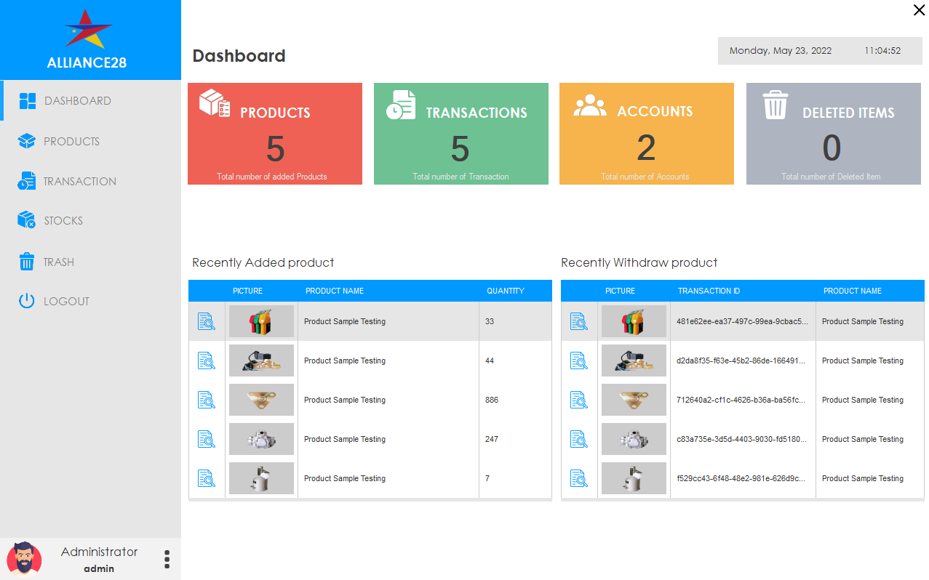Viewport: 929px width, 580px height.
Task: Click the Products box icon in sidebar
Action: (x=28, y=140)
